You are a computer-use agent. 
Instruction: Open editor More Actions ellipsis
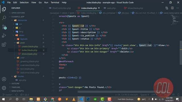[x=178, y=8]
